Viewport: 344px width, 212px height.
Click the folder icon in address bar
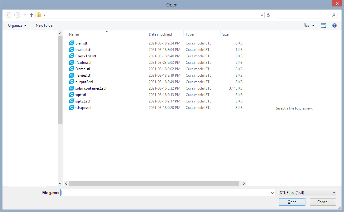pos(39,15)
